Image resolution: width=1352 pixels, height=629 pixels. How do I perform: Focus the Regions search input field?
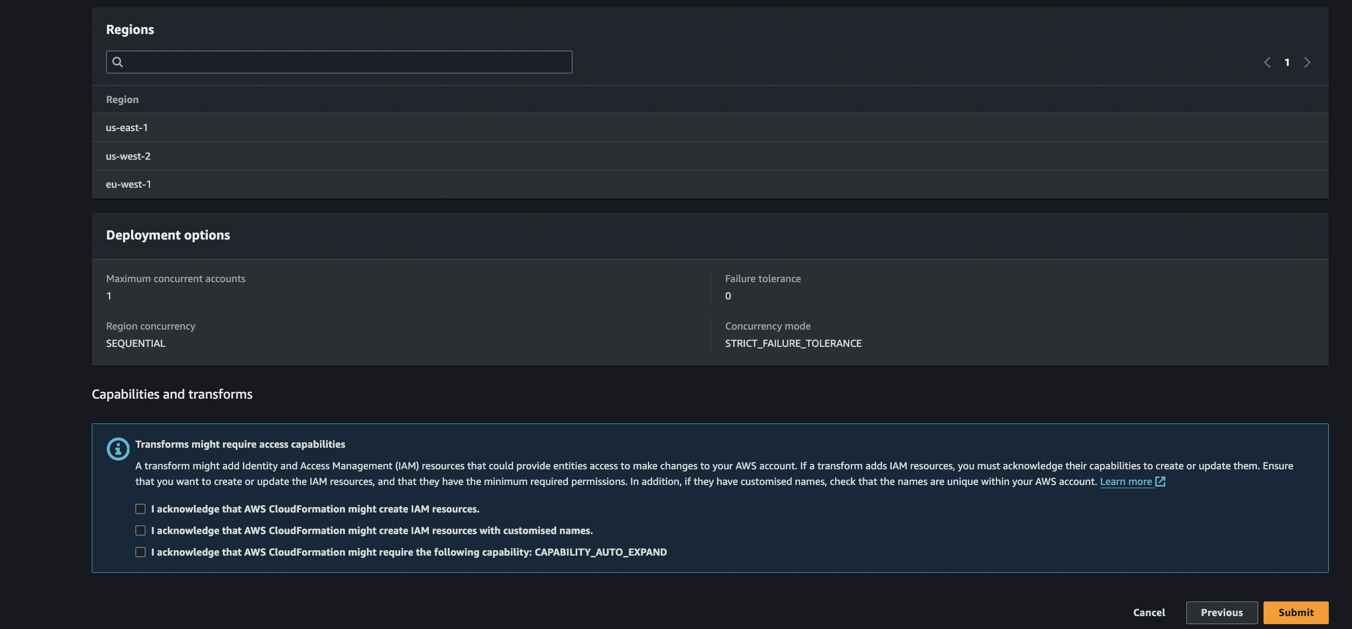[345, 62]
